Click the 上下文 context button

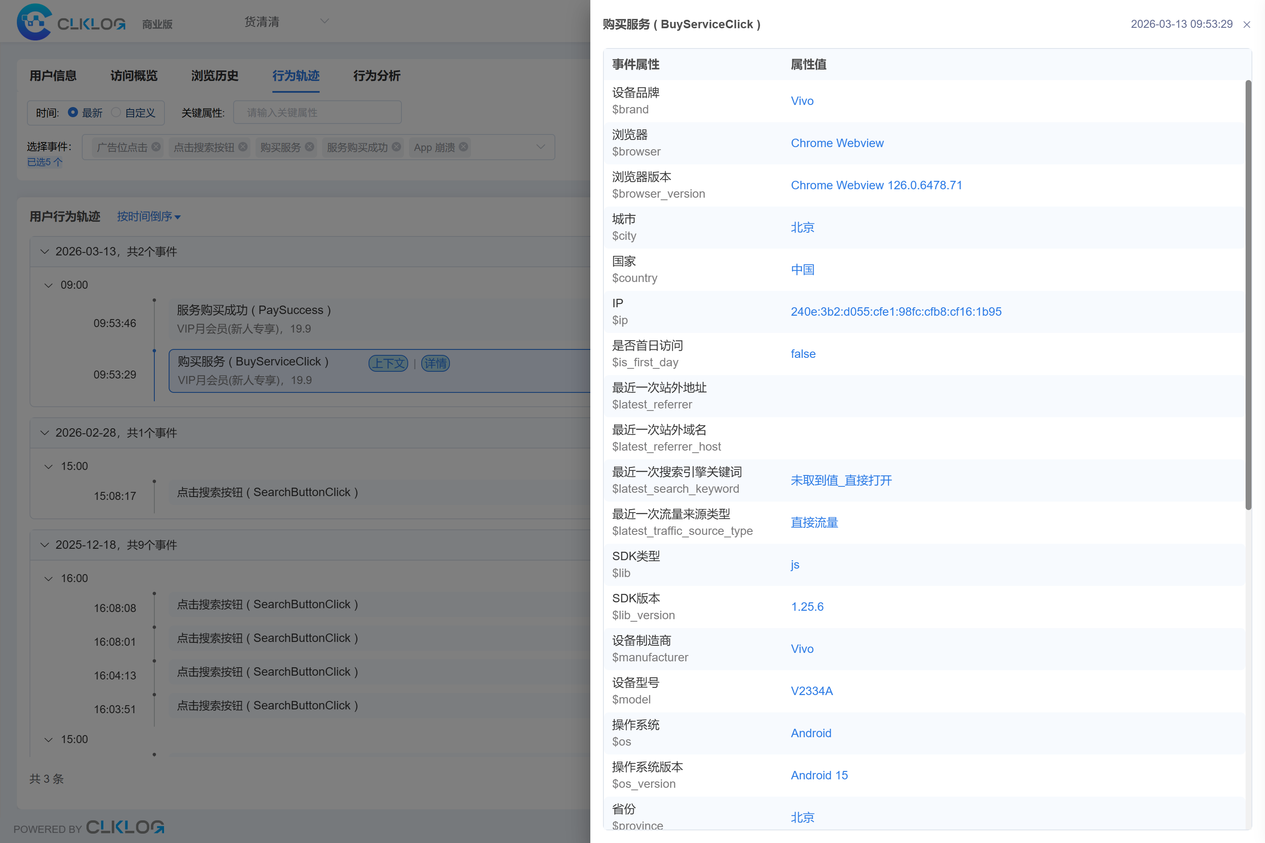click(x=388, y=363)
